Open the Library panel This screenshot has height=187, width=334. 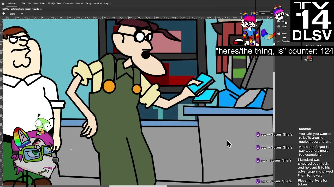(282, 26)
